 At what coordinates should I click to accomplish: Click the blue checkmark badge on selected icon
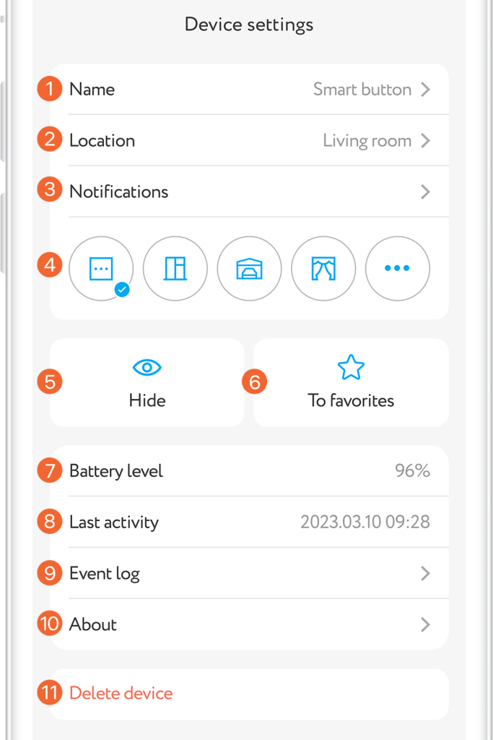[122, 290]
